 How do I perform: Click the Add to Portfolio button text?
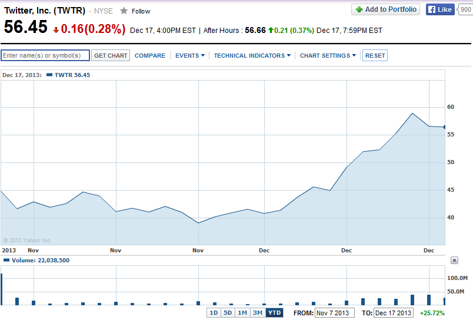coord(391,9)
